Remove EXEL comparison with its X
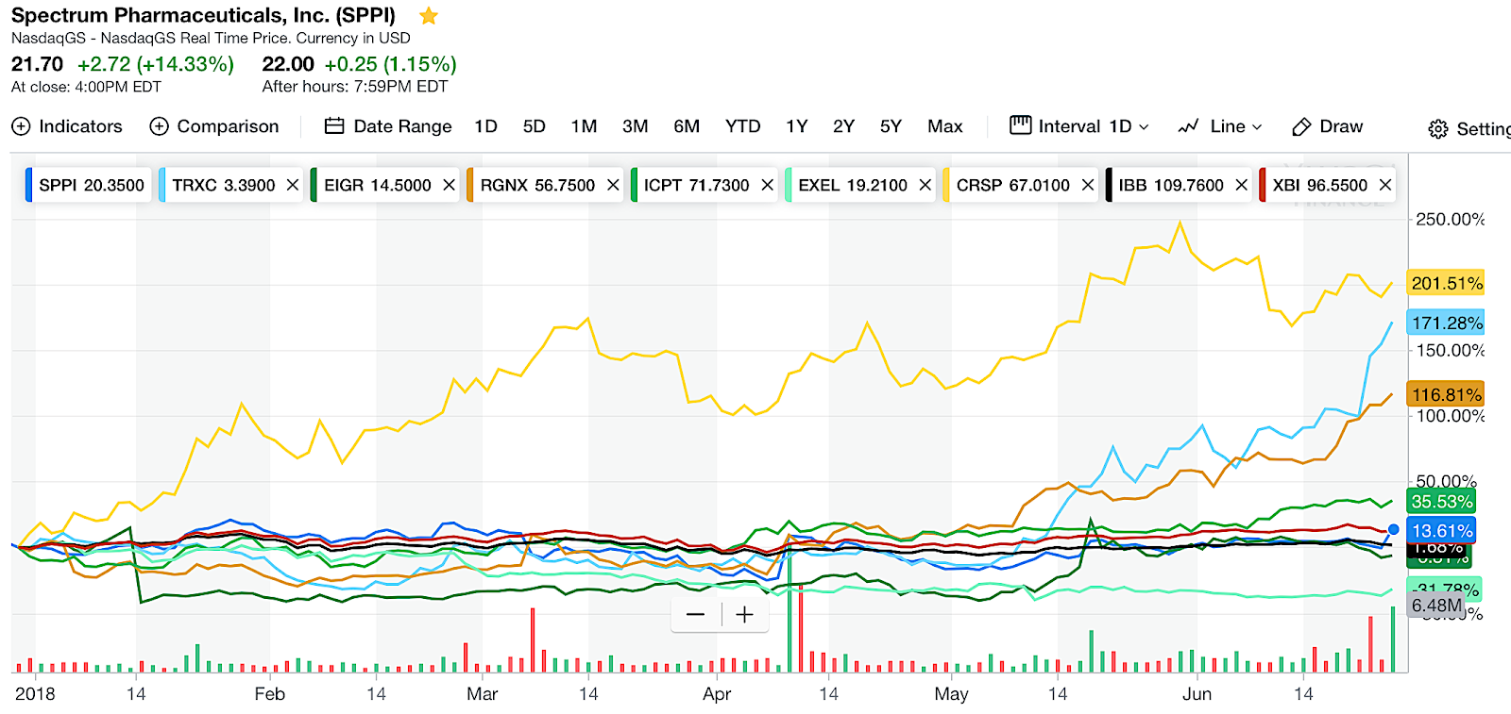1511x714 pixels. coord(925,185)
